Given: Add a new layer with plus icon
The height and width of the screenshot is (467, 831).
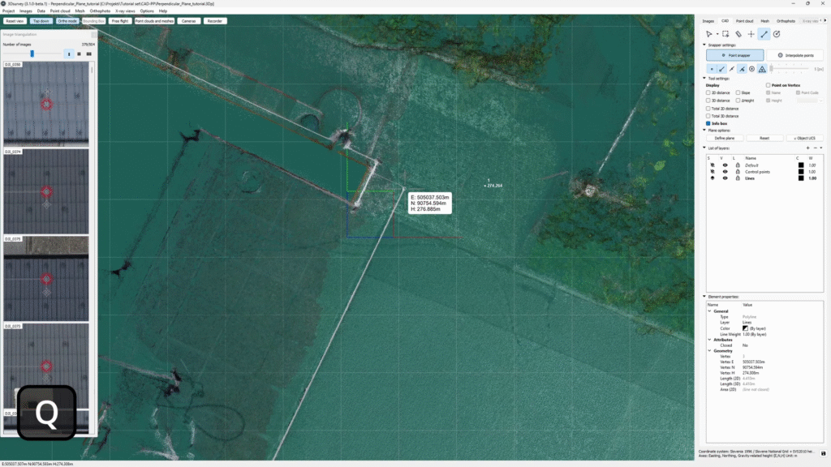Looking at the screenshot, I should click(808, 148).
